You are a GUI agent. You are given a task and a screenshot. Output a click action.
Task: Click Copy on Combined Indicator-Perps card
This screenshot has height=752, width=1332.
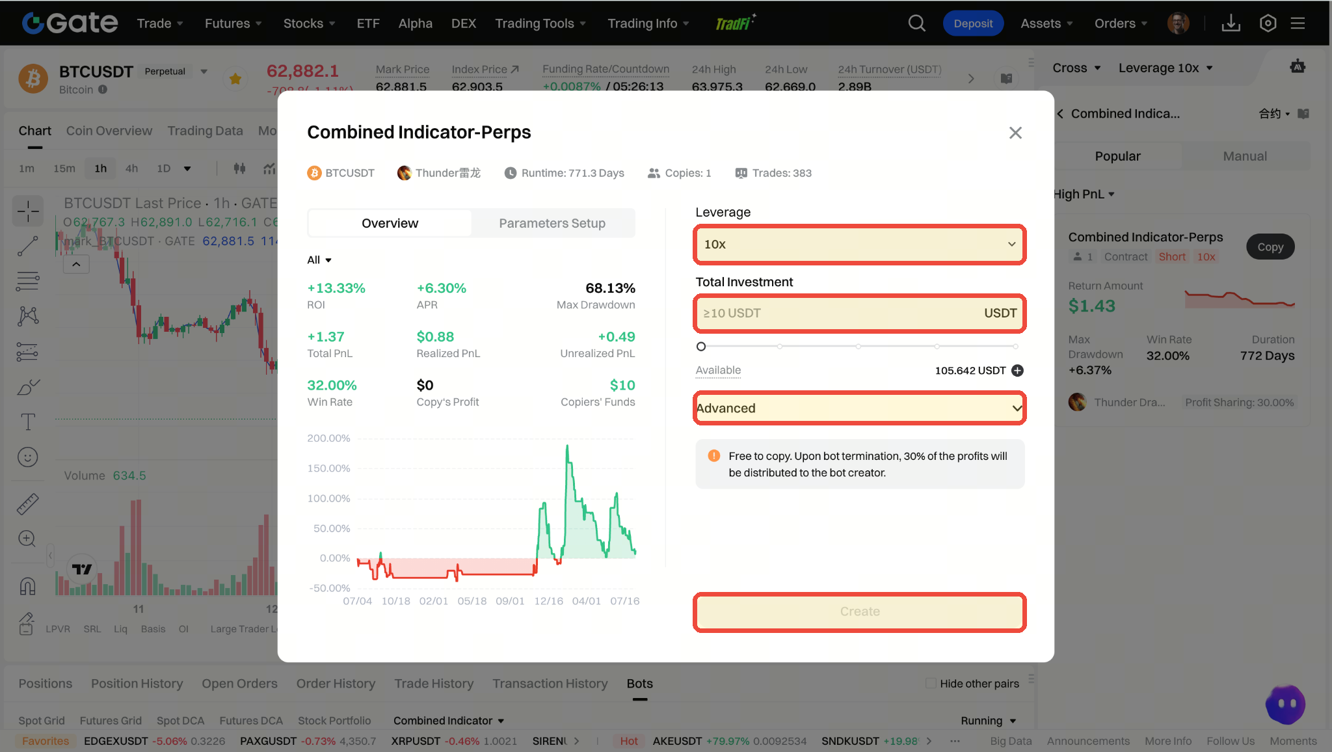(x=1270, y=247)
